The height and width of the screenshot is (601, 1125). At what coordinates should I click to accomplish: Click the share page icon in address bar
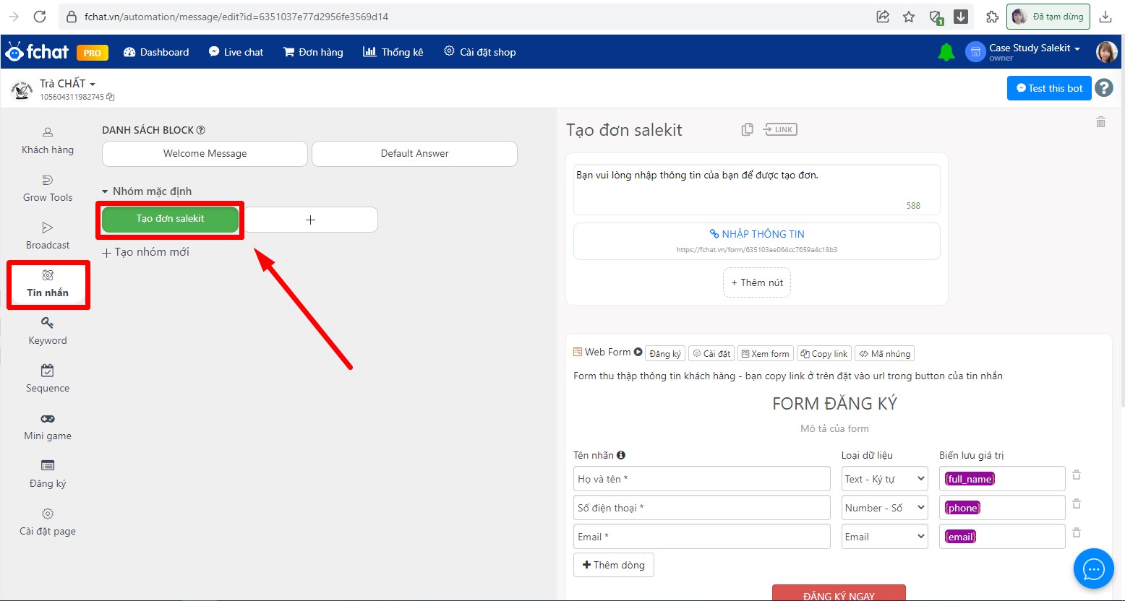point(883,17)
